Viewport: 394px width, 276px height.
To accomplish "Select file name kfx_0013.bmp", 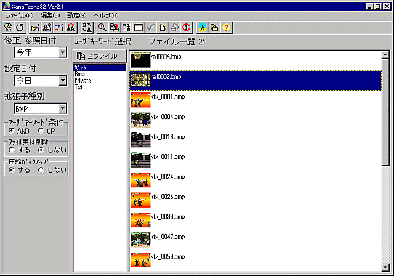I will pos(167,137).
